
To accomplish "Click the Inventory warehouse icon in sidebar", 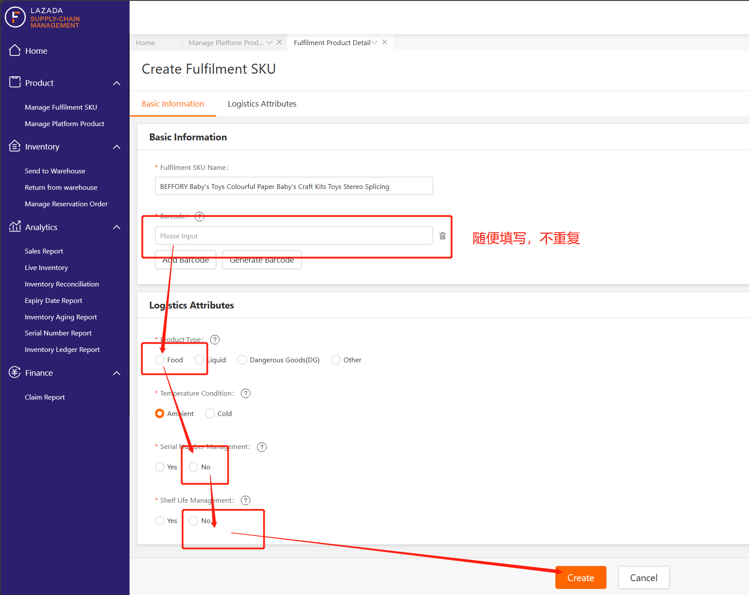I will coord(15,146).
